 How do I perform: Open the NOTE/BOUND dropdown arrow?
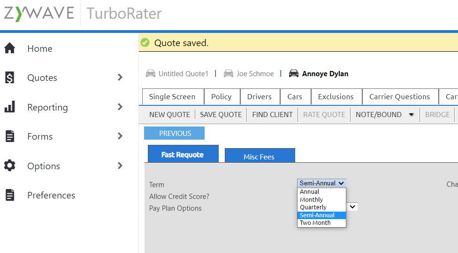click(411, 114)
